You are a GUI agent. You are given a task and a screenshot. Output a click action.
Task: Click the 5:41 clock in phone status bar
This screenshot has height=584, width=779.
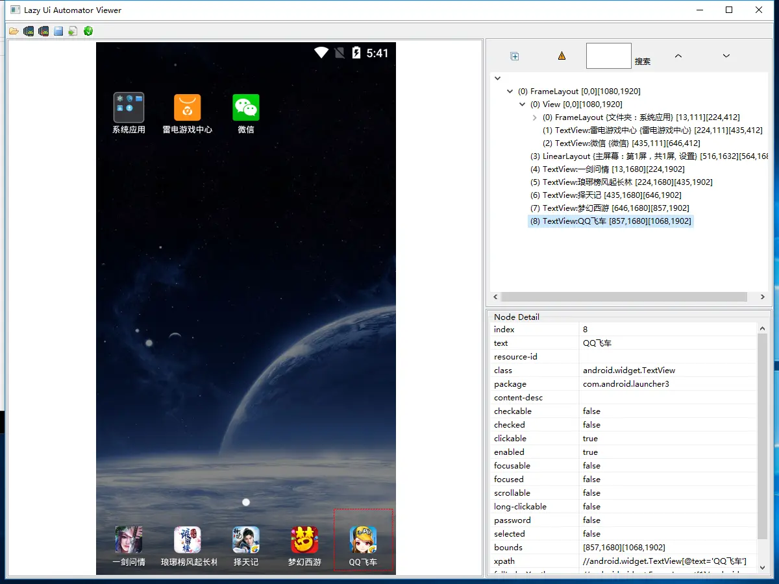click(377, 53)
